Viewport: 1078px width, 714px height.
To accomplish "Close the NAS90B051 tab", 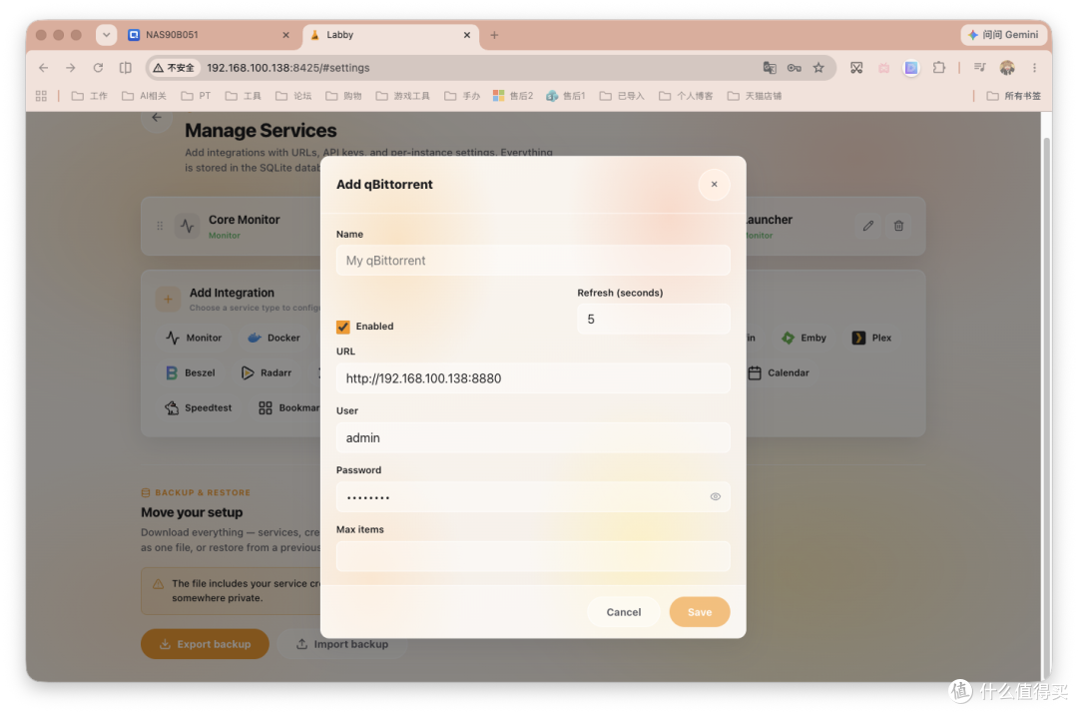I will (x=286, y=35).
